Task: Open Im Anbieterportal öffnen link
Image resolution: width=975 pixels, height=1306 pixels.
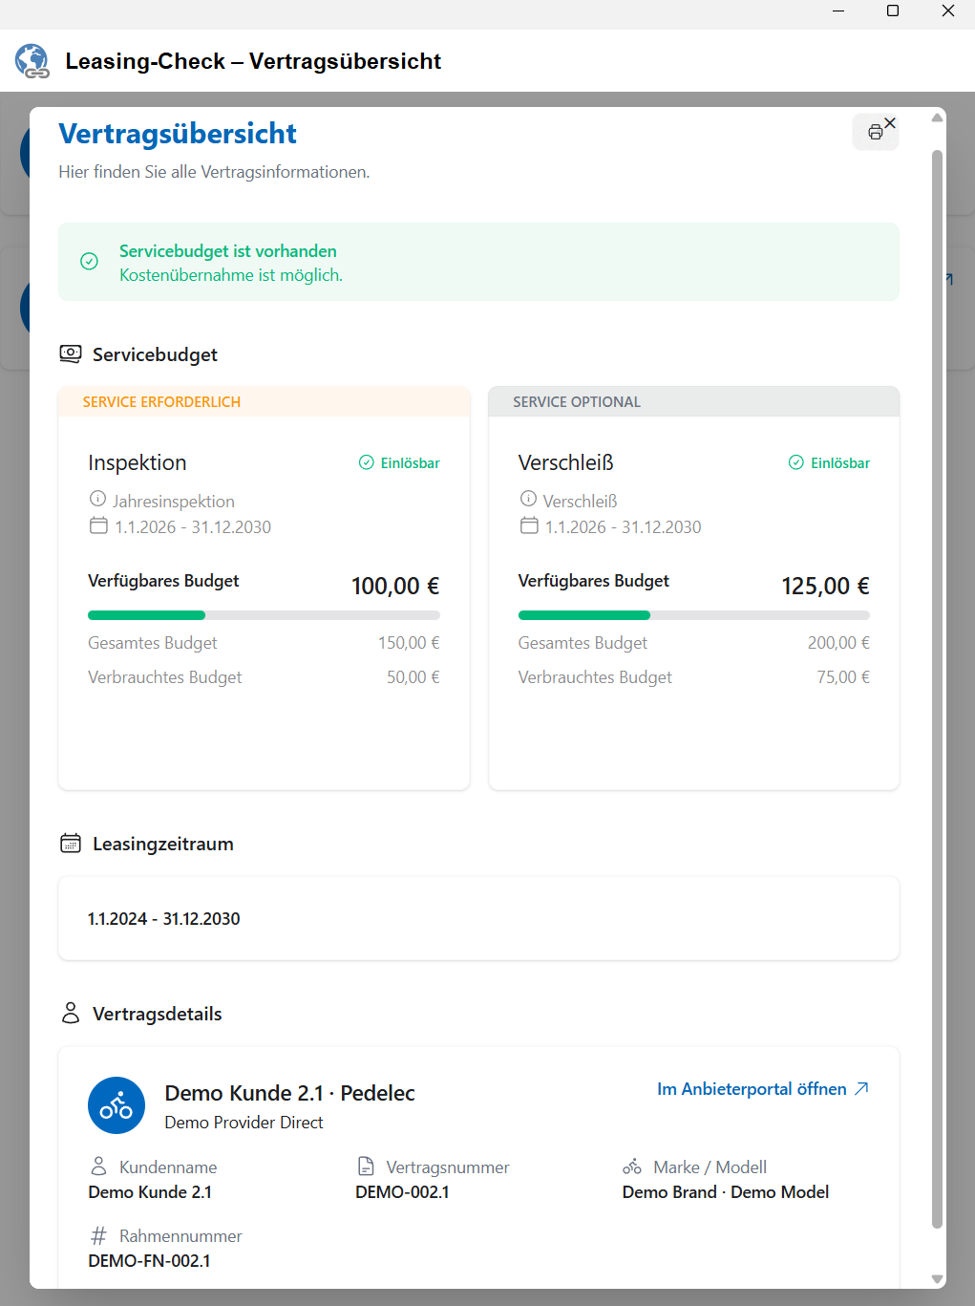Action: tap(763, 1089)
